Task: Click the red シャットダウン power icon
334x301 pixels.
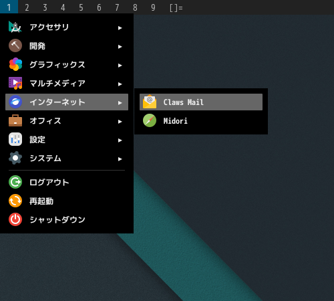Action: click(x=15, y=219)
